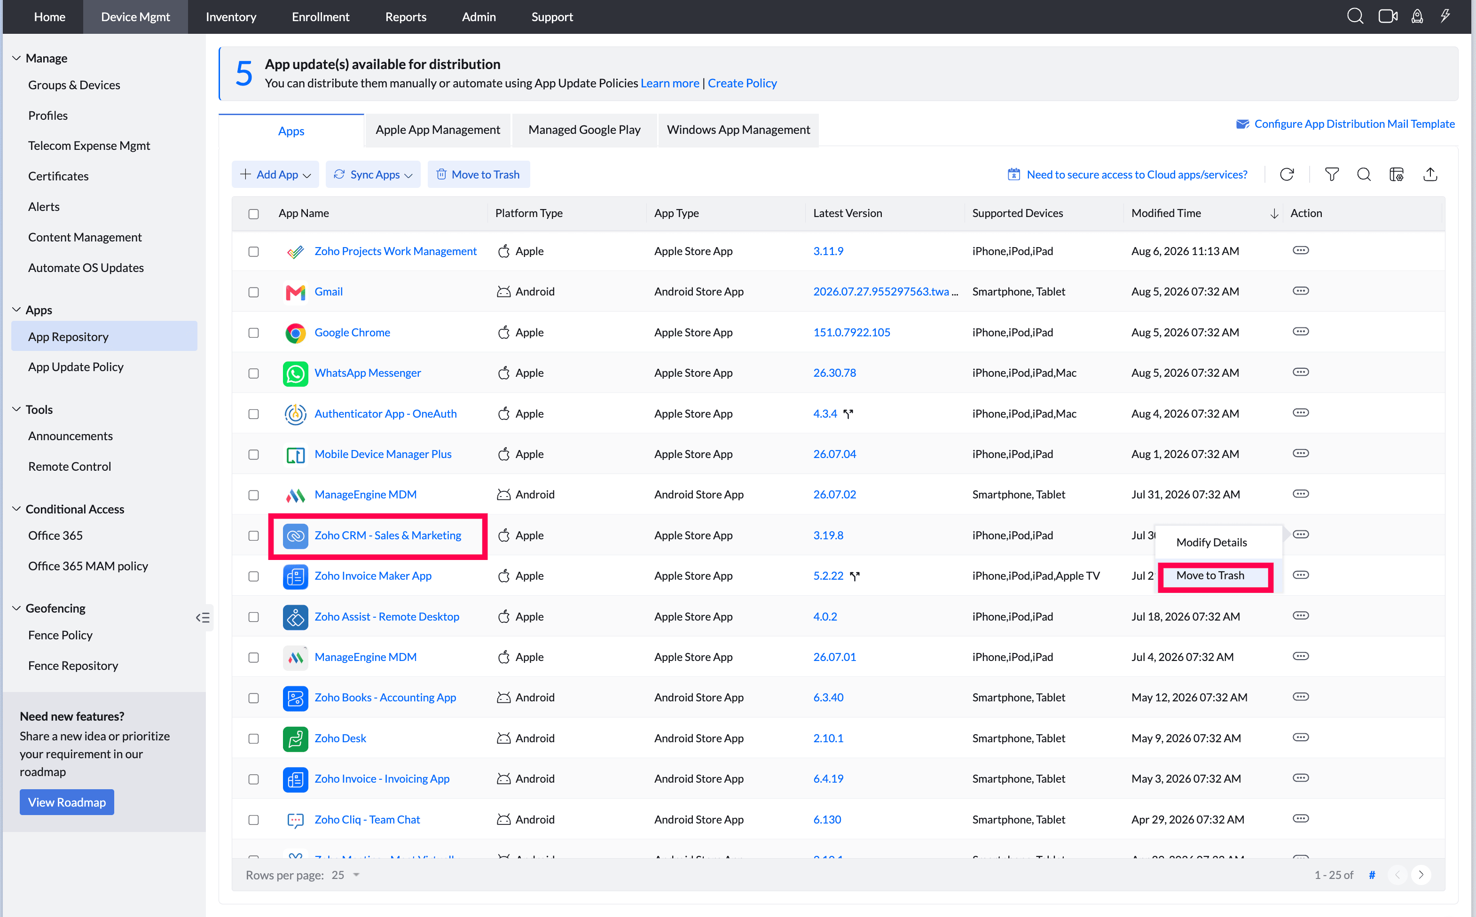Screen dimensions: 1476x917
Task: Check the Zoho Invoice Maker App checkbox
Action: click(x=253, y=577)
